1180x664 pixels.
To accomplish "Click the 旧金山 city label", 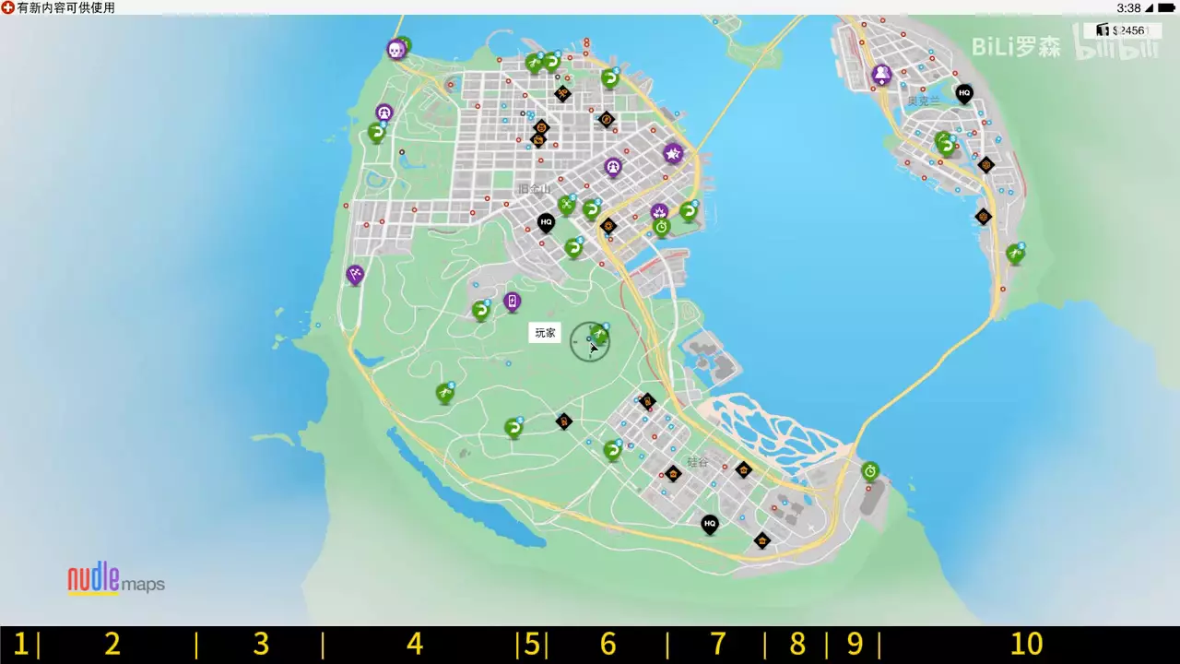I will click(534, 189).
